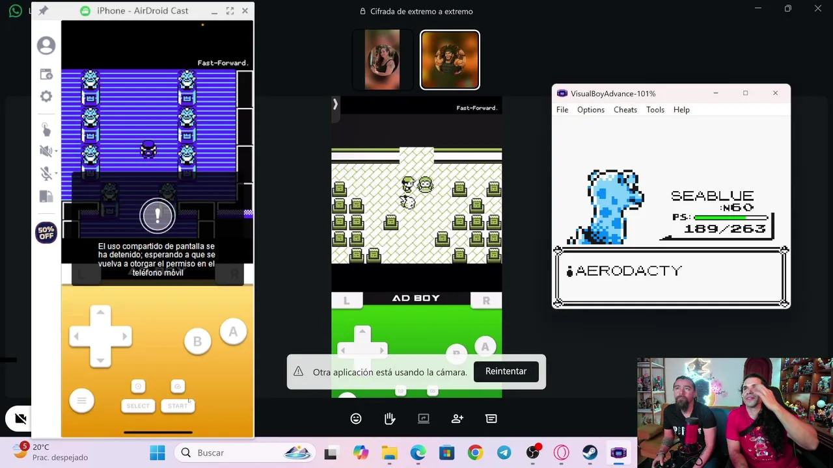Open Microsoft Store from the taskbar
This screenshot has width=833, height=468.
pyautogui.click(x=446, y=452)
